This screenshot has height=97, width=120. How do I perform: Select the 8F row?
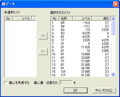pos(81,65)
